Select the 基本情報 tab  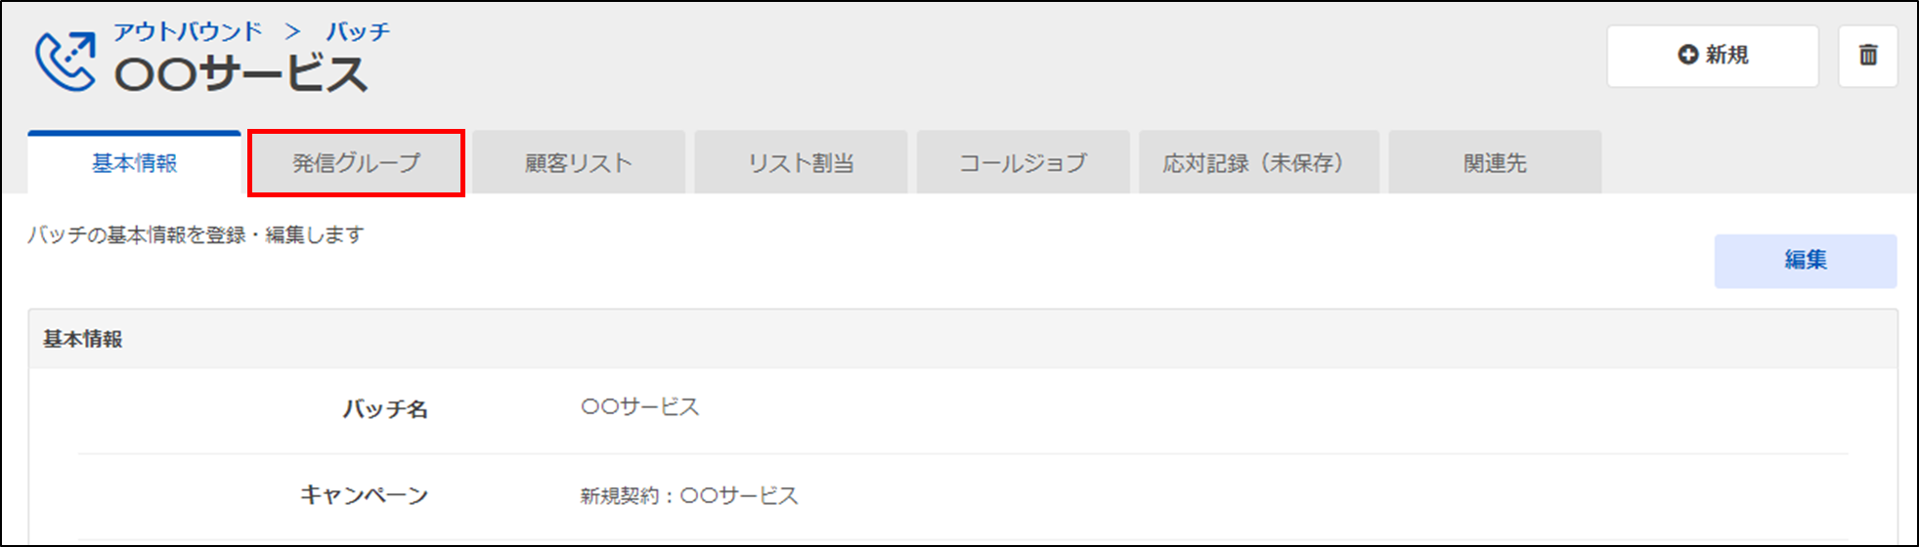click(135, 163)
